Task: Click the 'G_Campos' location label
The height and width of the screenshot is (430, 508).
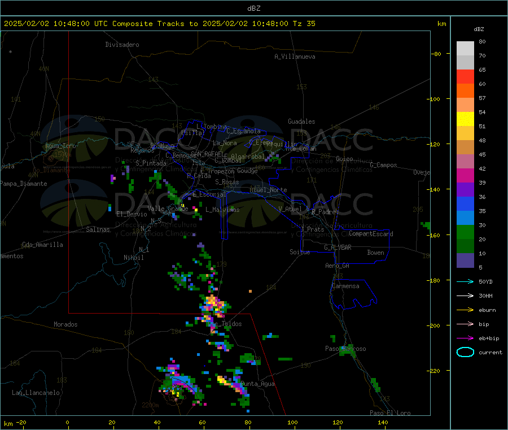Action: [383, 165]
